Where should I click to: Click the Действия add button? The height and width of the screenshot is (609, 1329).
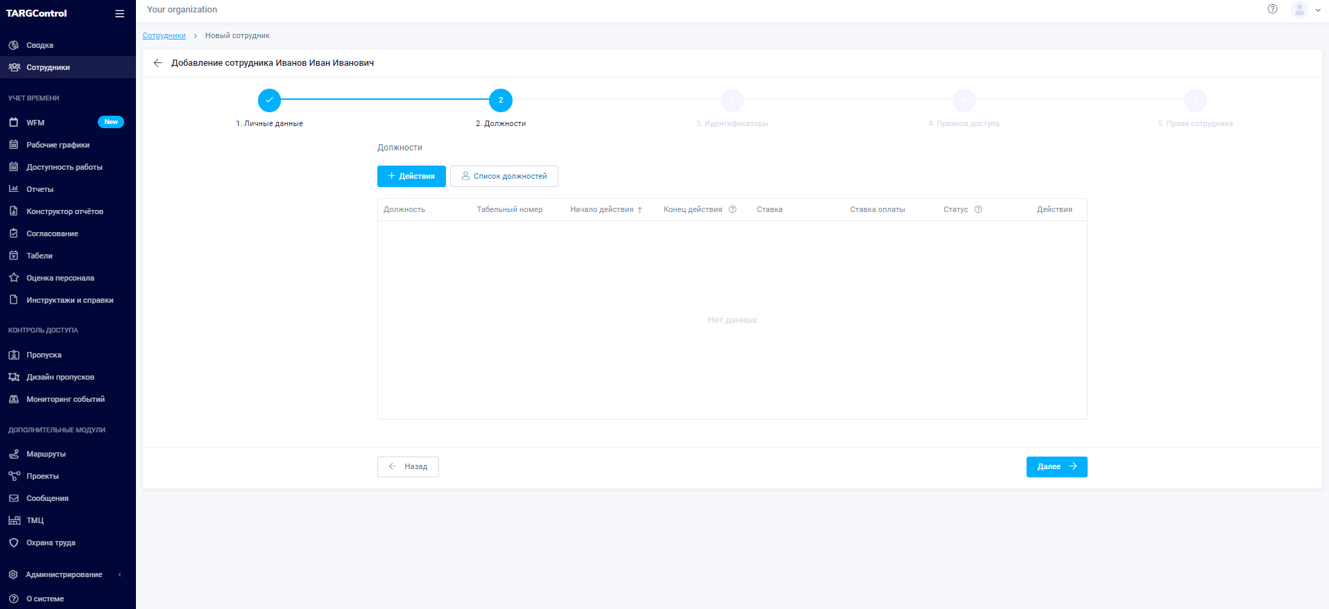tap(411, 176)
